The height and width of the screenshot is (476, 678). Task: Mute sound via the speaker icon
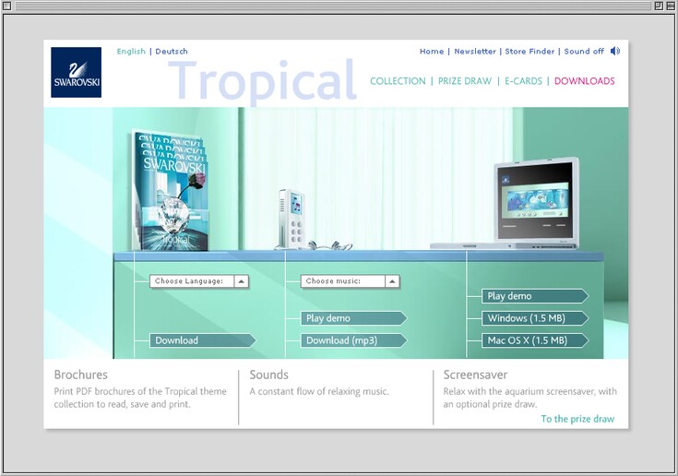[615, 51]
